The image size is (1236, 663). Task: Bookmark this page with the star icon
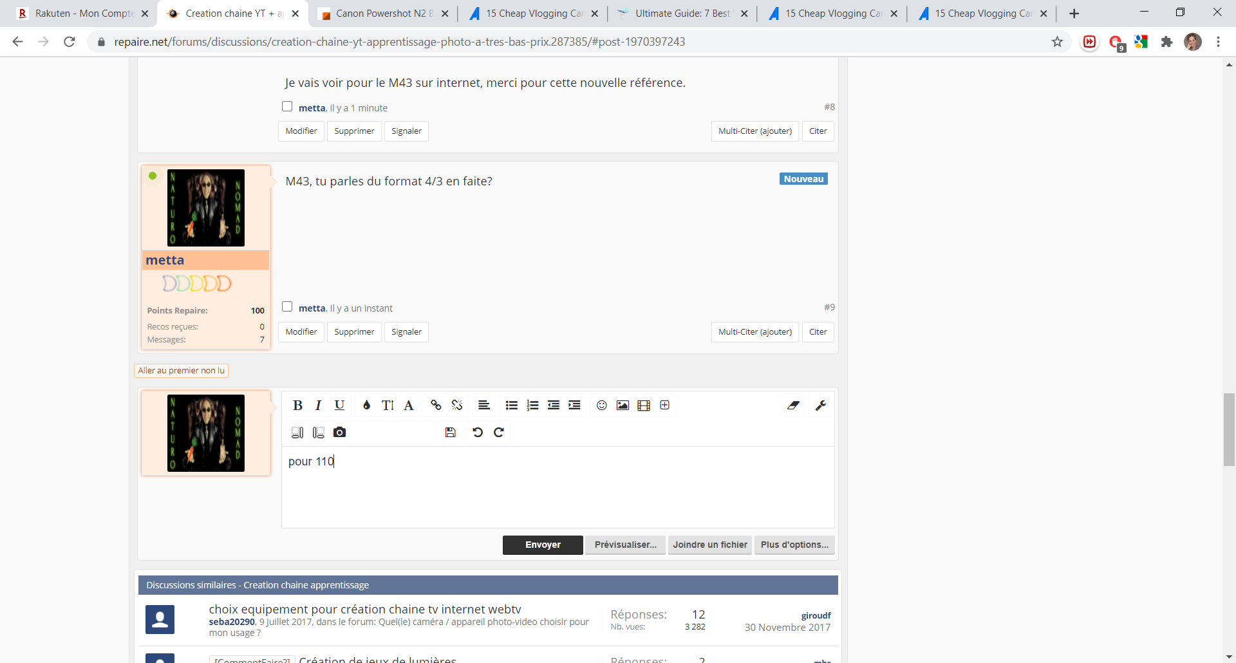point(1057,42)
